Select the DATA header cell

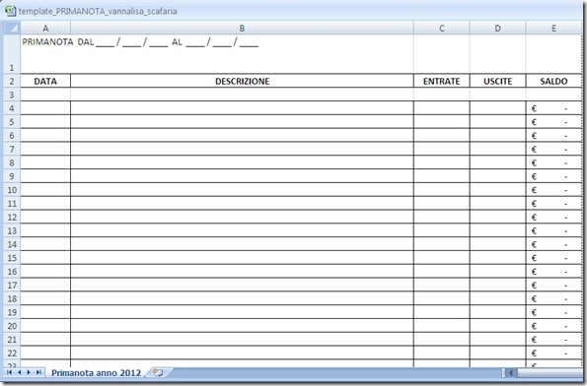45,81
